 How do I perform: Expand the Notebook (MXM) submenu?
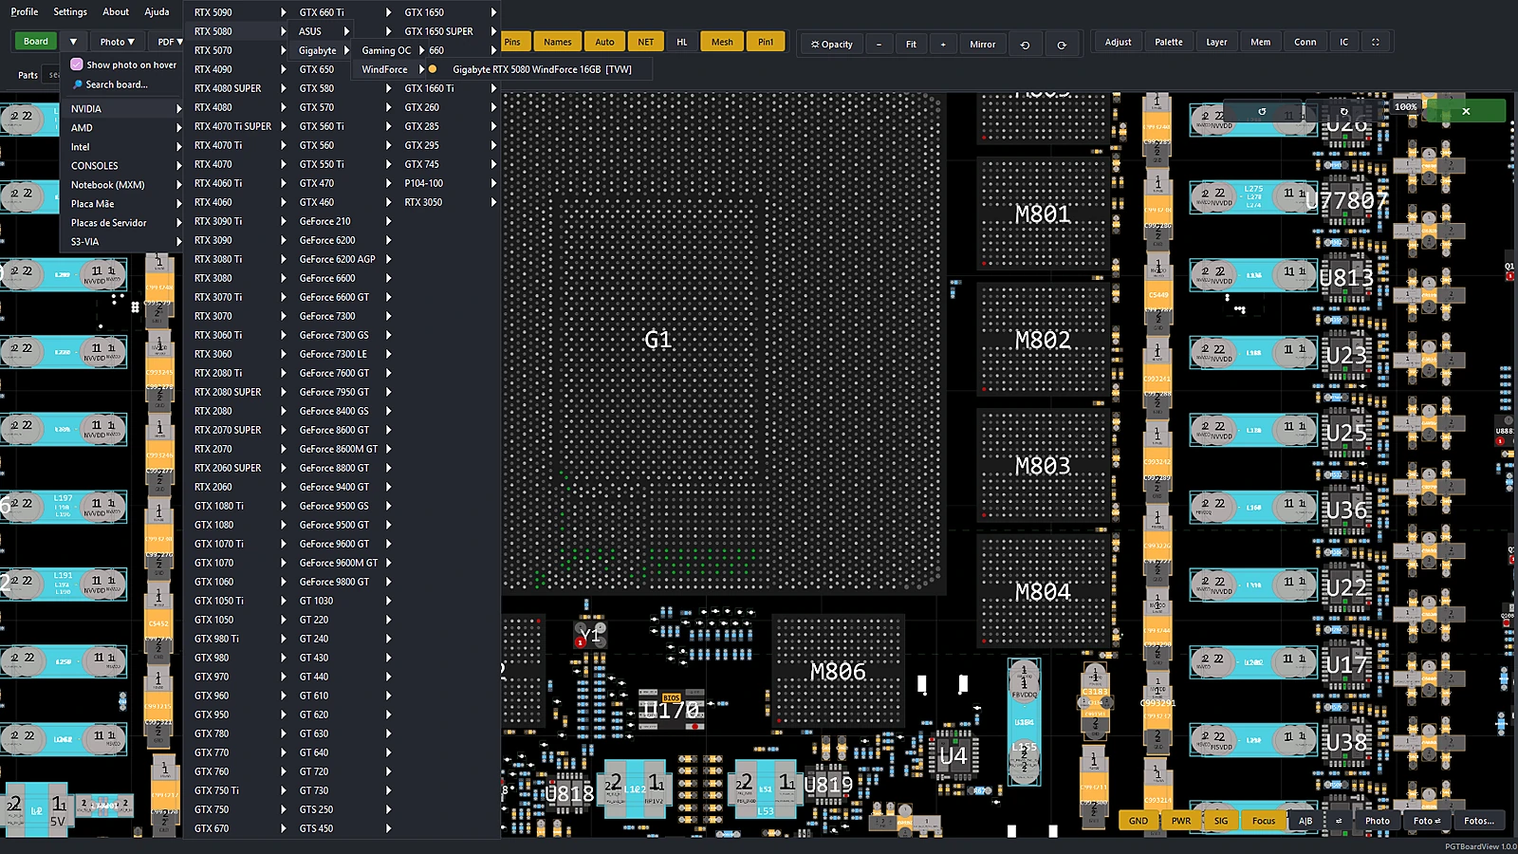pyautogui.click(x=121, y=185)
